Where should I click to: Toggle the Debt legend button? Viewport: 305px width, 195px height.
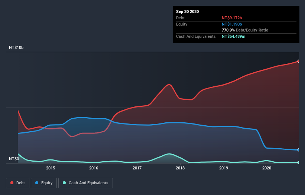pyautogui.click(x=17, y=183)
